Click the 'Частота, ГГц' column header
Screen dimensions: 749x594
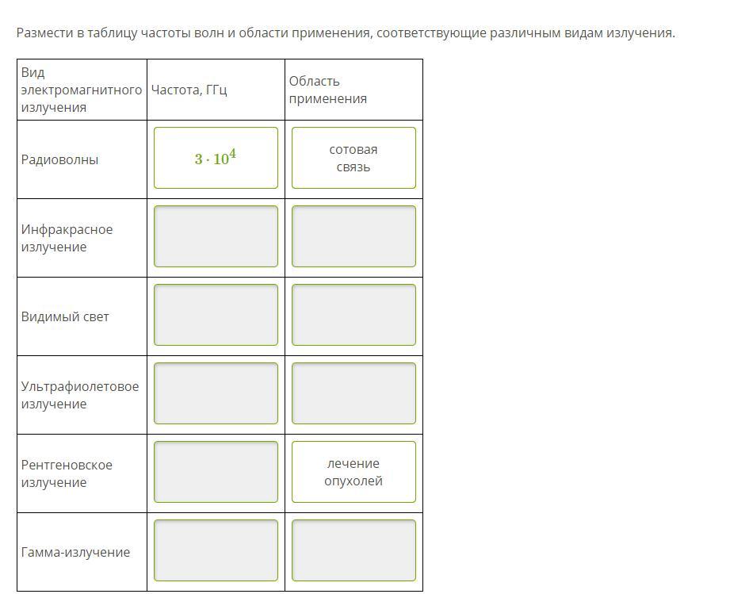[x=189, y=90]
